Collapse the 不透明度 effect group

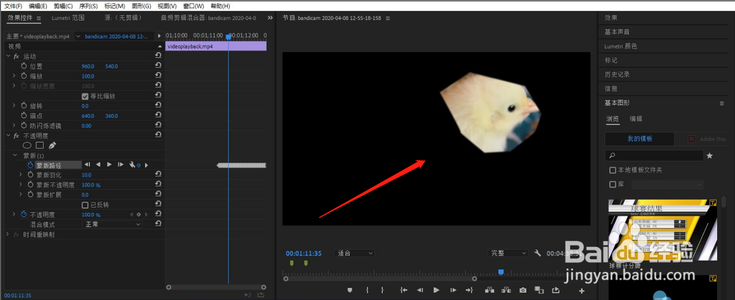tap(8, 136)
